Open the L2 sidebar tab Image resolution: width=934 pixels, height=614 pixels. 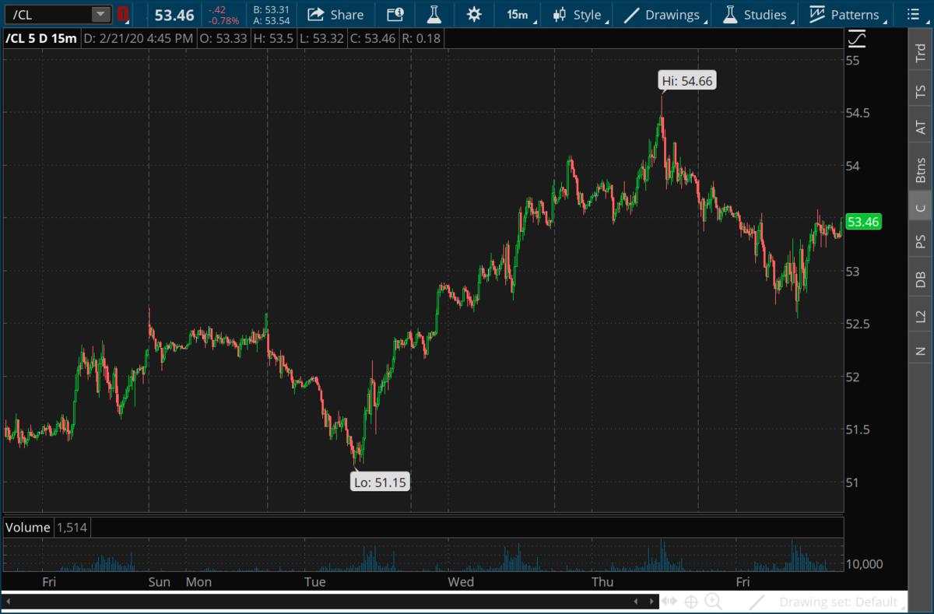[x=920, y=316]
